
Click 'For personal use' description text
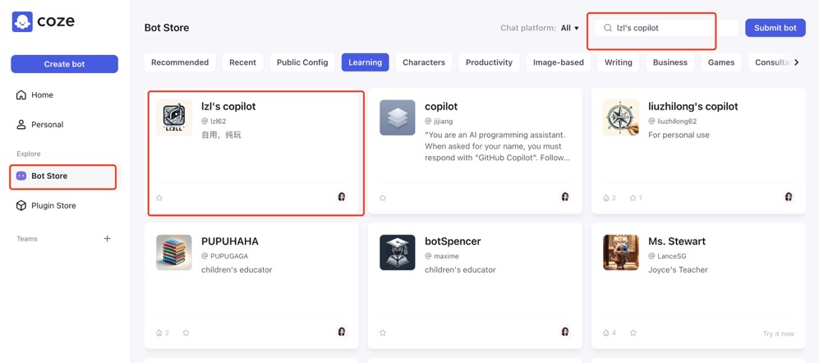click(679, 136)
